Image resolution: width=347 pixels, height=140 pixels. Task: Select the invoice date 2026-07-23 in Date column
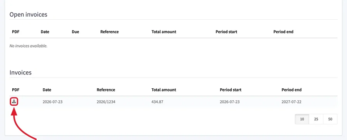pyautogui.click(x=52, y=102)
